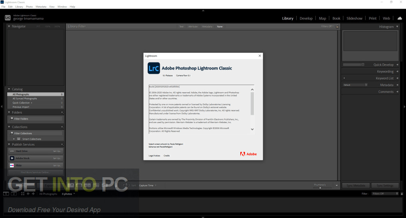Open the Metadata menu in menu bar
This screenshot has height=218, width=406.
[41, 7]
